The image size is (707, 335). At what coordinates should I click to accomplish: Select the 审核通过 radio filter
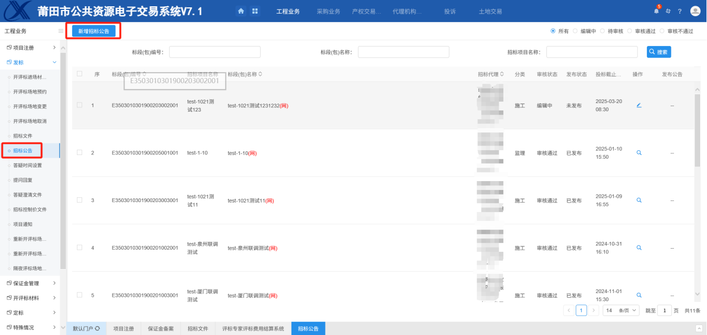[630, 31]
